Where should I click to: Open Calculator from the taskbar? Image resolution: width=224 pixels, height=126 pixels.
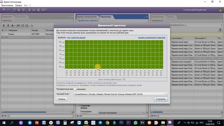(65, 123)
